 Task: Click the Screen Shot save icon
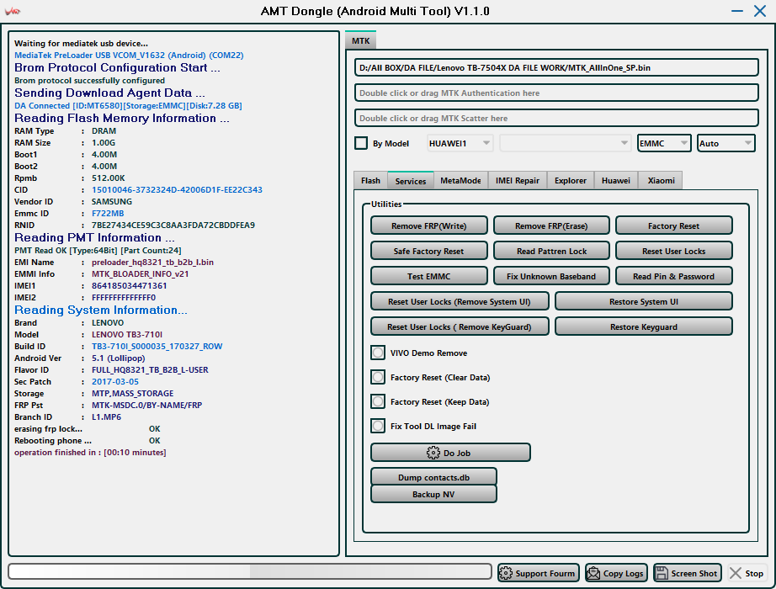[x=662, y=573]
